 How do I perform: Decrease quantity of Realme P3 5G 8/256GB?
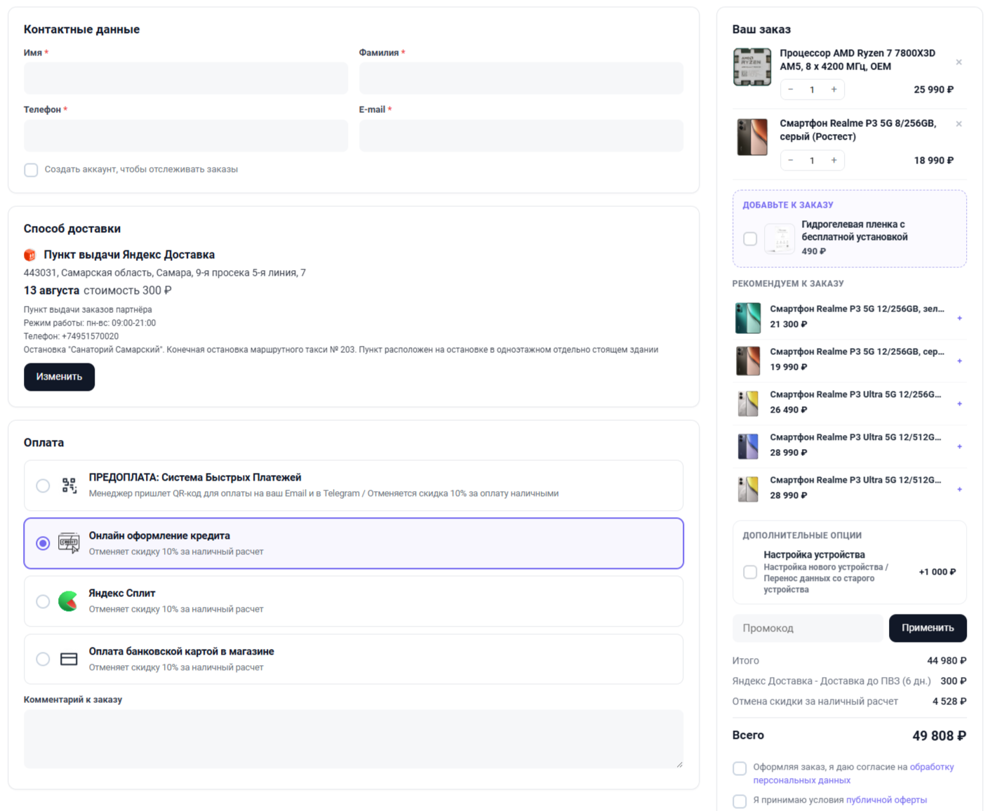coord(791,161)
